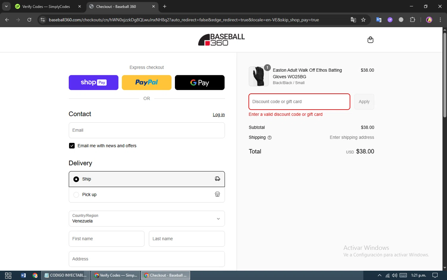The height and width of the screenshot is (280, 447).
Task: Click the Google Translate extension icon
Action: [379, 20]
